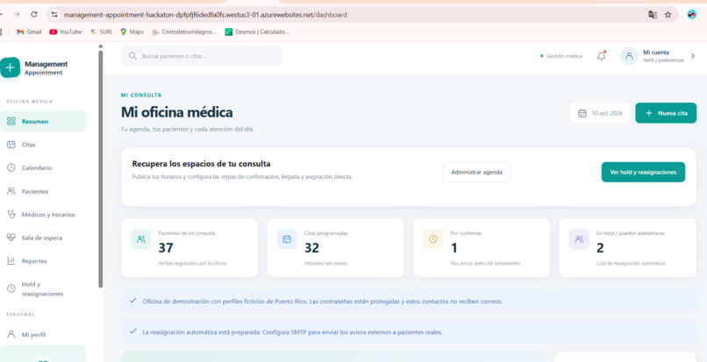The height and width of the screenshot is (362, 707).
Task: Click the Oficina de demostración notice
Action: pos(408,302)
